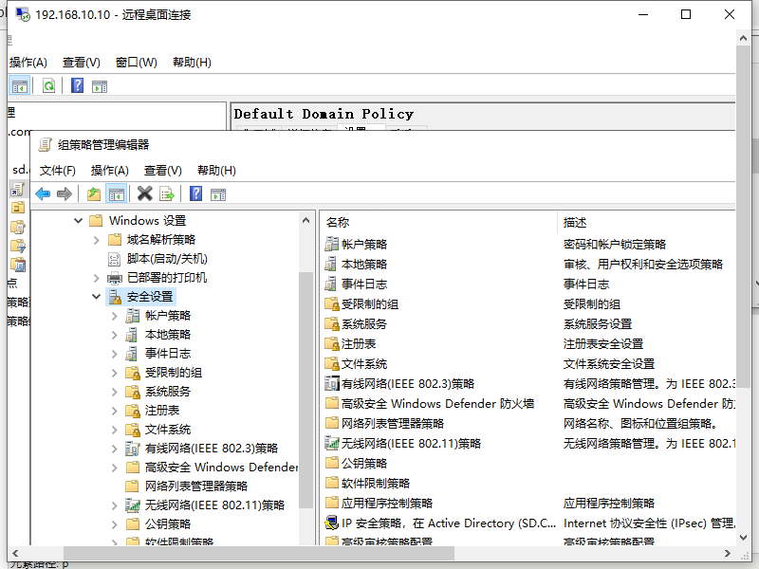Minimize the remote desktop connection window
759x569 pixels.
click(x=643, y=14)
